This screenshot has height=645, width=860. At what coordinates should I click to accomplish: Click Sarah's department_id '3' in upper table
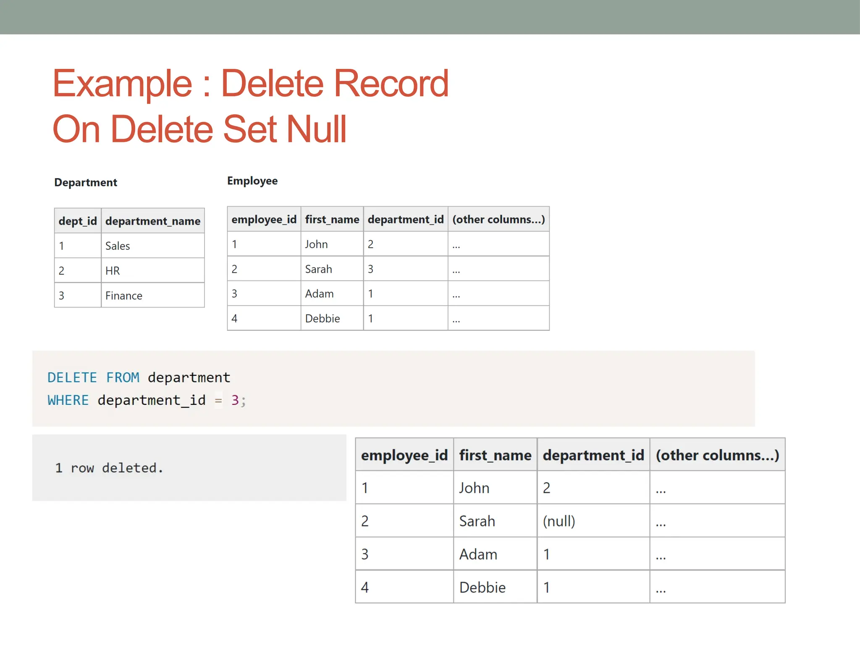point(406,269)
